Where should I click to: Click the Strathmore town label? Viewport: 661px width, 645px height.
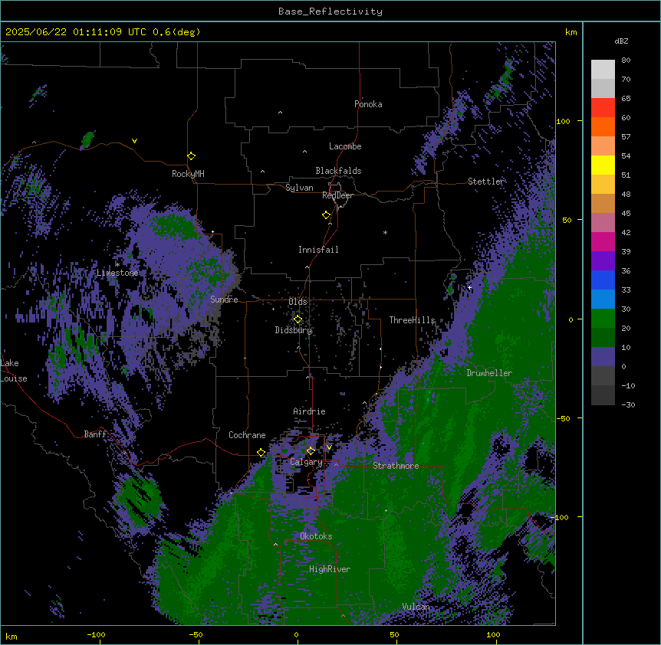[396, 466]
